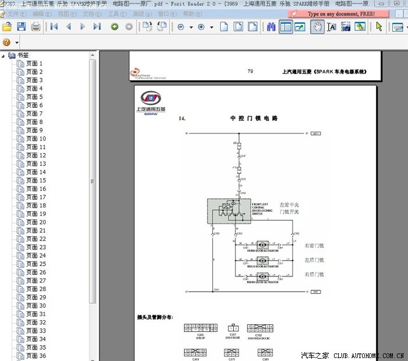Viewport: 408px width, 361px height.
Task: Rotate the page clockwise
Action: [147, 27]
